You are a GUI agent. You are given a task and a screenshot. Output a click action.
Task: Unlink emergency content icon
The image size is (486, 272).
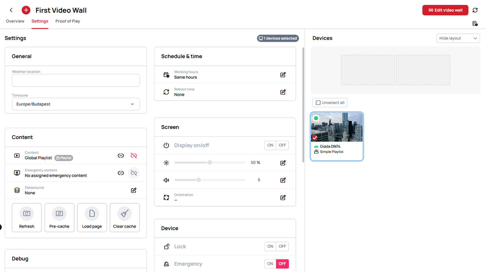134,173
